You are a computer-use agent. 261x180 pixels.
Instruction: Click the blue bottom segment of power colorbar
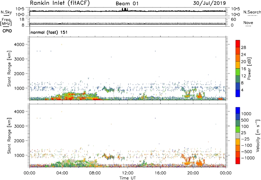click(238, 93)
